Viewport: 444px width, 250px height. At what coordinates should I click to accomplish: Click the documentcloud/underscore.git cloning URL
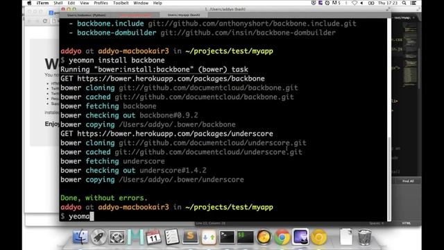[213, 142]
